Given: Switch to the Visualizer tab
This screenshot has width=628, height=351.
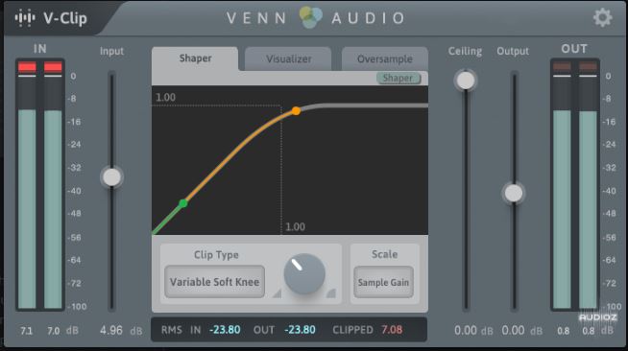Looking at the screenshot, I should (288, 58).
